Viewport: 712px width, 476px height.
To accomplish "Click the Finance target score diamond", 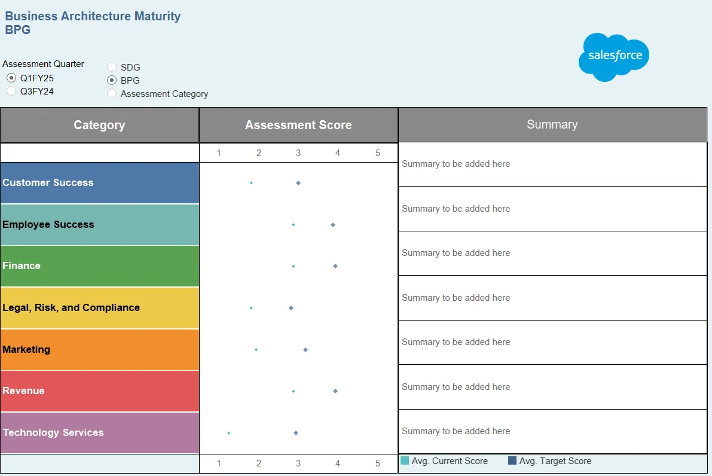I will coord(335,266).
